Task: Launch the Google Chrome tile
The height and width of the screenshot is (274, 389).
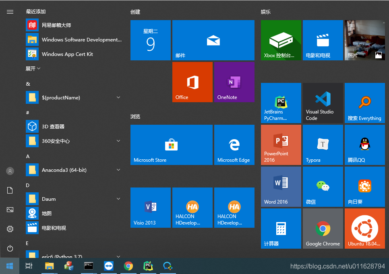Action: click(323, 229)
